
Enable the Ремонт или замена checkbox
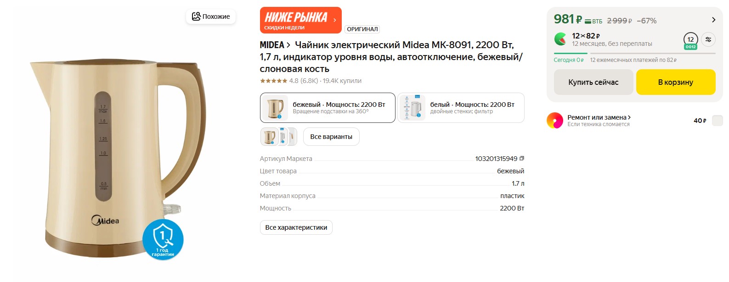(717, 121)
